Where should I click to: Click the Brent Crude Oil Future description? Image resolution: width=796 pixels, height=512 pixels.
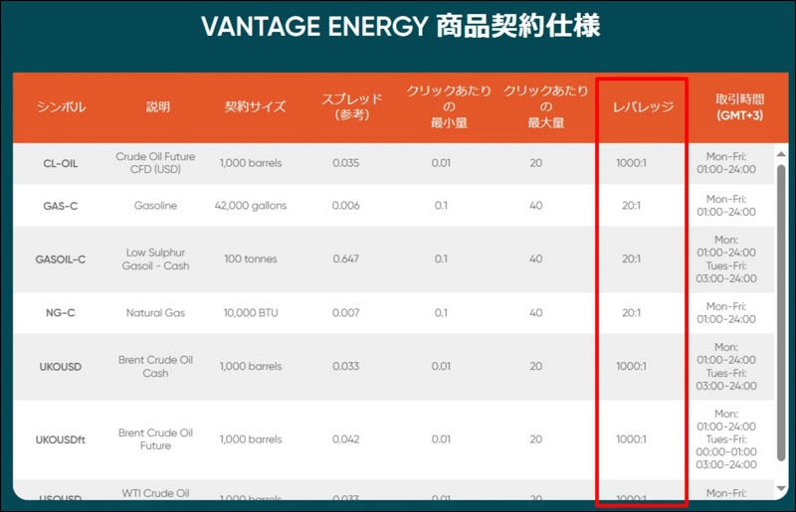(x=154, y=439)
